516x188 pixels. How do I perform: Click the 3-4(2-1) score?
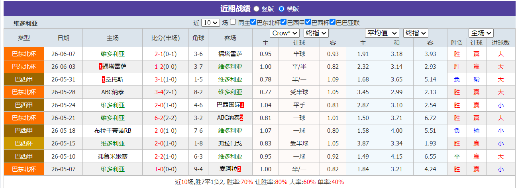point(165,92)
